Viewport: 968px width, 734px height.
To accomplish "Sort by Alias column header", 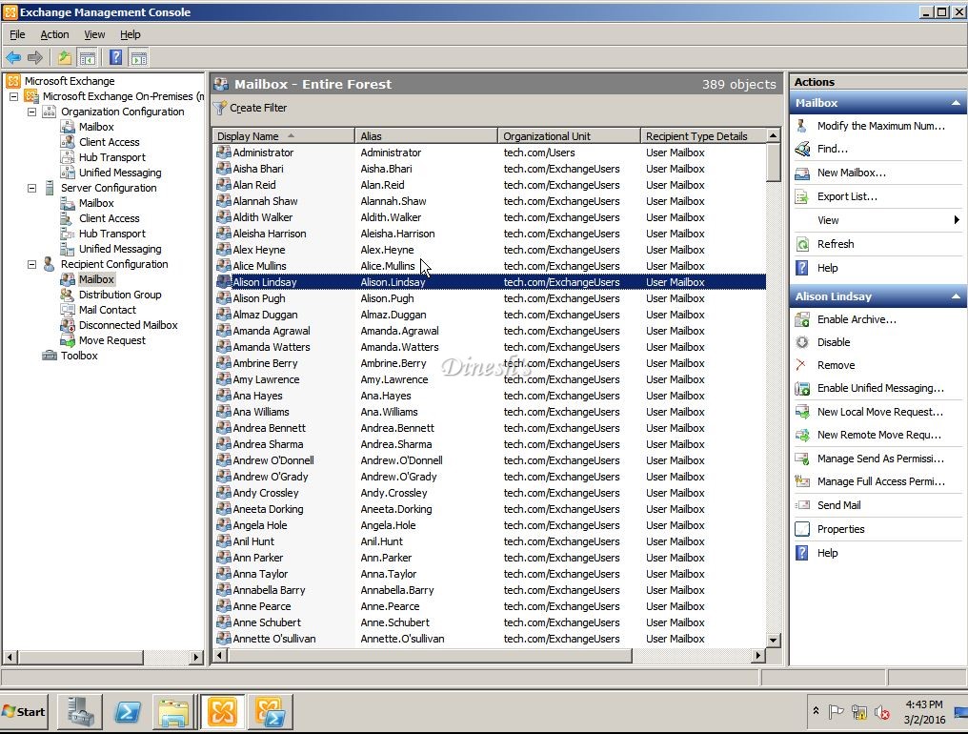I will 427,136.
